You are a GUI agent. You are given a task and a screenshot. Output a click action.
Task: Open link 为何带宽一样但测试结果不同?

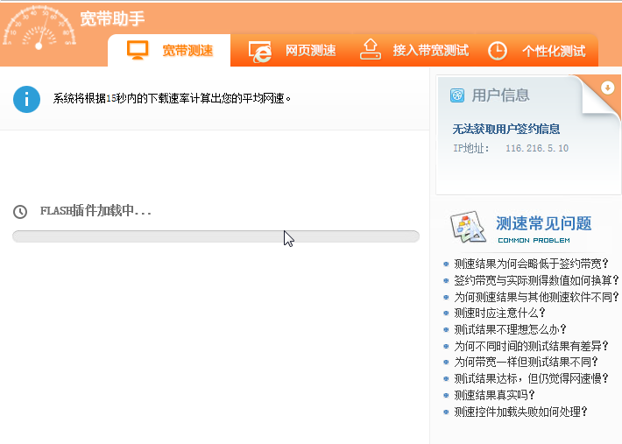pos(526,362)
